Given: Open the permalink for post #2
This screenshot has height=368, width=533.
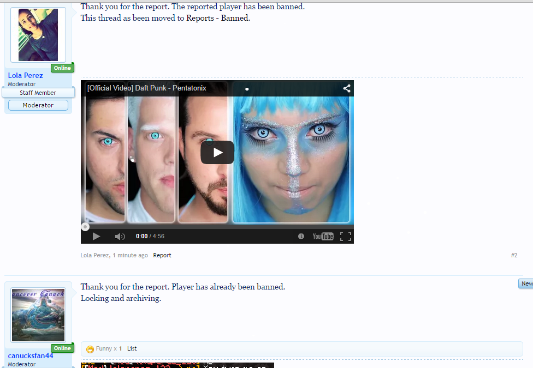Looking at the screenshot, I should (x=514, y=255).
